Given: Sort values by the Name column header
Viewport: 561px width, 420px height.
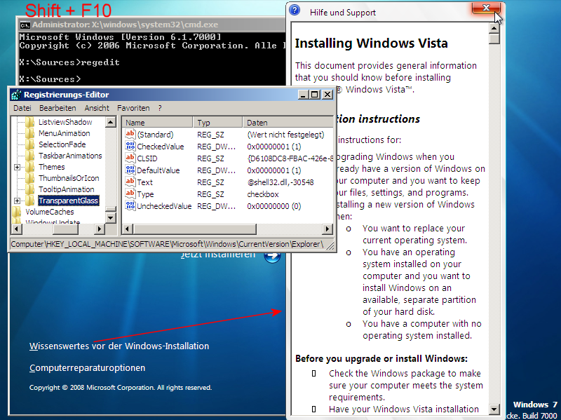Looking at the screenshot, I should (157, 122).
